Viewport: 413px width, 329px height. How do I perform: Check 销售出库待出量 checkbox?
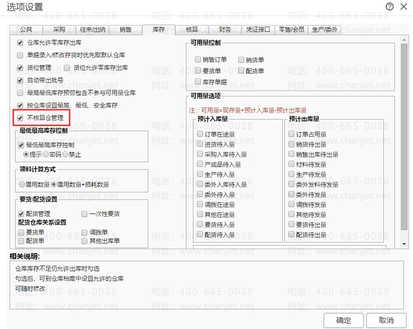coord(291,154)
